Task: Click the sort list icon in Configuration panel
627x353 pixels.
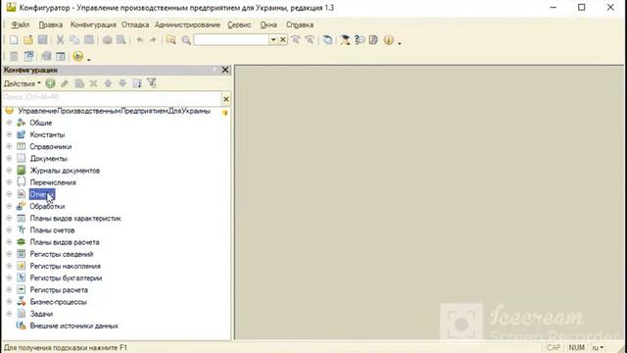Action: (137, 83)
